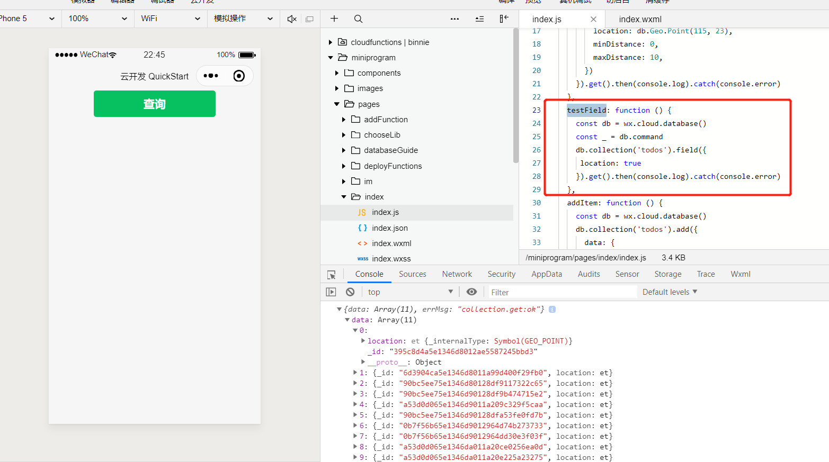
Task: Collapse the pages folder
Action: [x=337, y=104]
